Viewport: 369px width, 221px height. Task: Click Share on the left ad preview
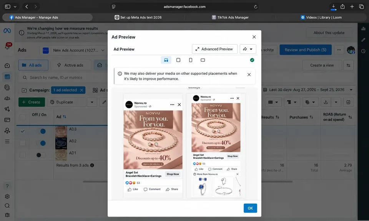pos(172,189)
